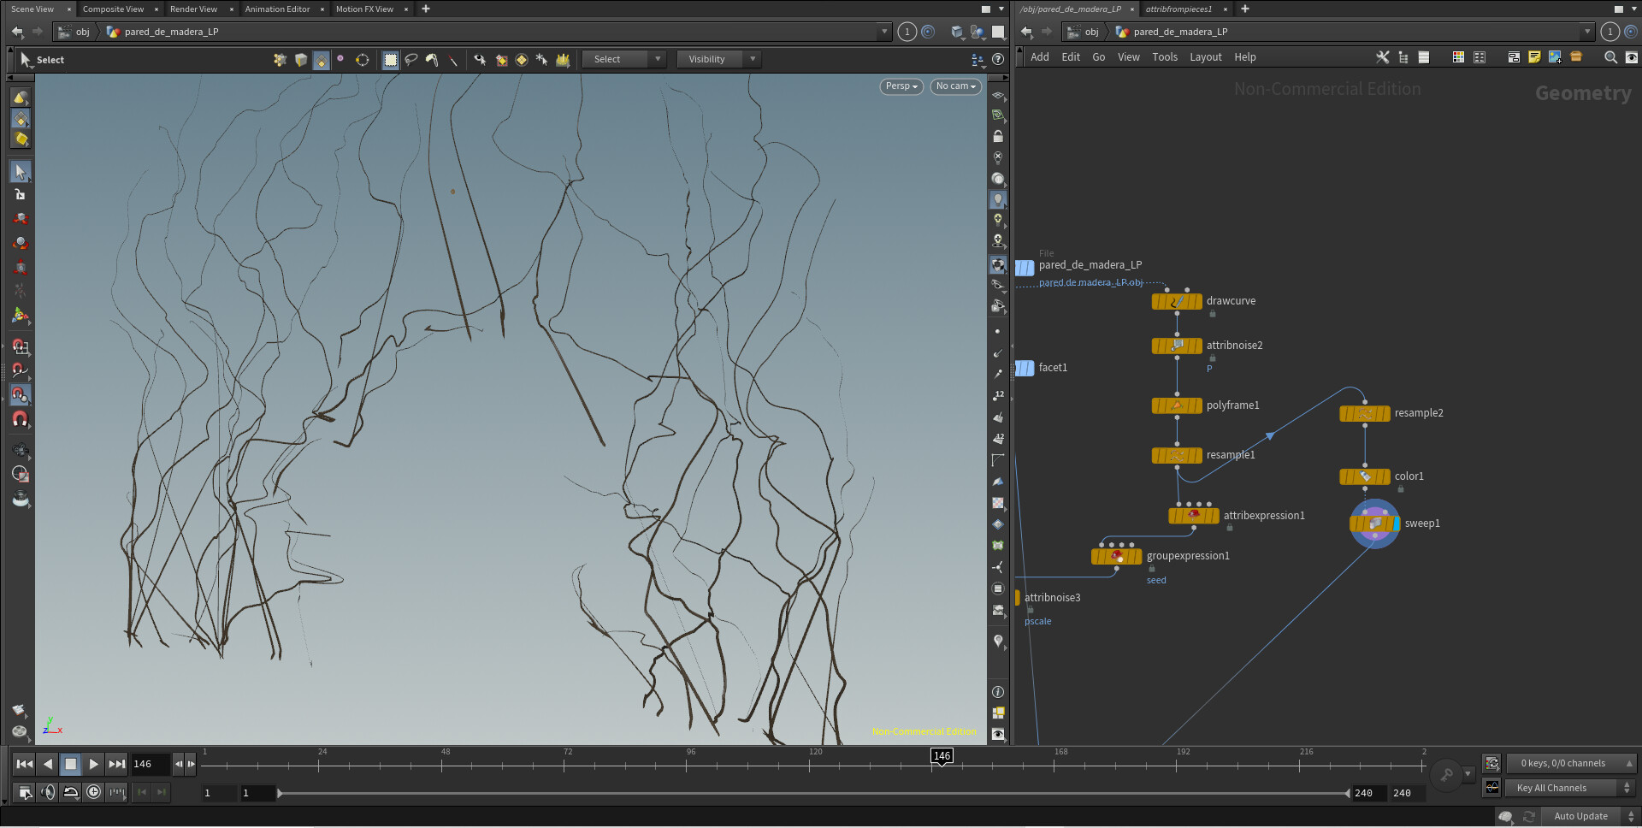Select the resample2 node
1642x828 pixels.
point(1365,414)
